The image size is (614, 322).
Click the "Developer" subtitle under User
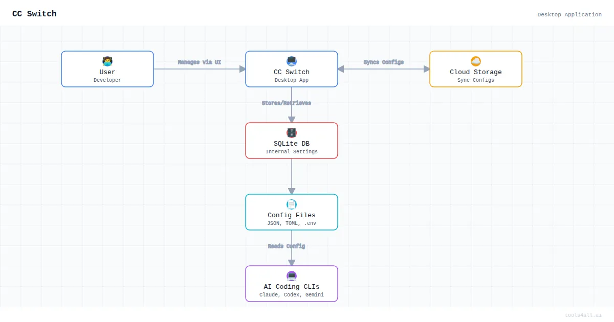pos(107,80)
